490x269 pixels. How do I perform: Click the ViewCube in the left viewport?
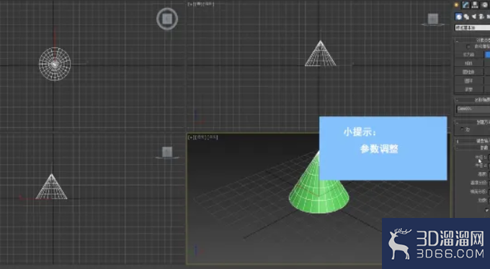tap(167, 152)
